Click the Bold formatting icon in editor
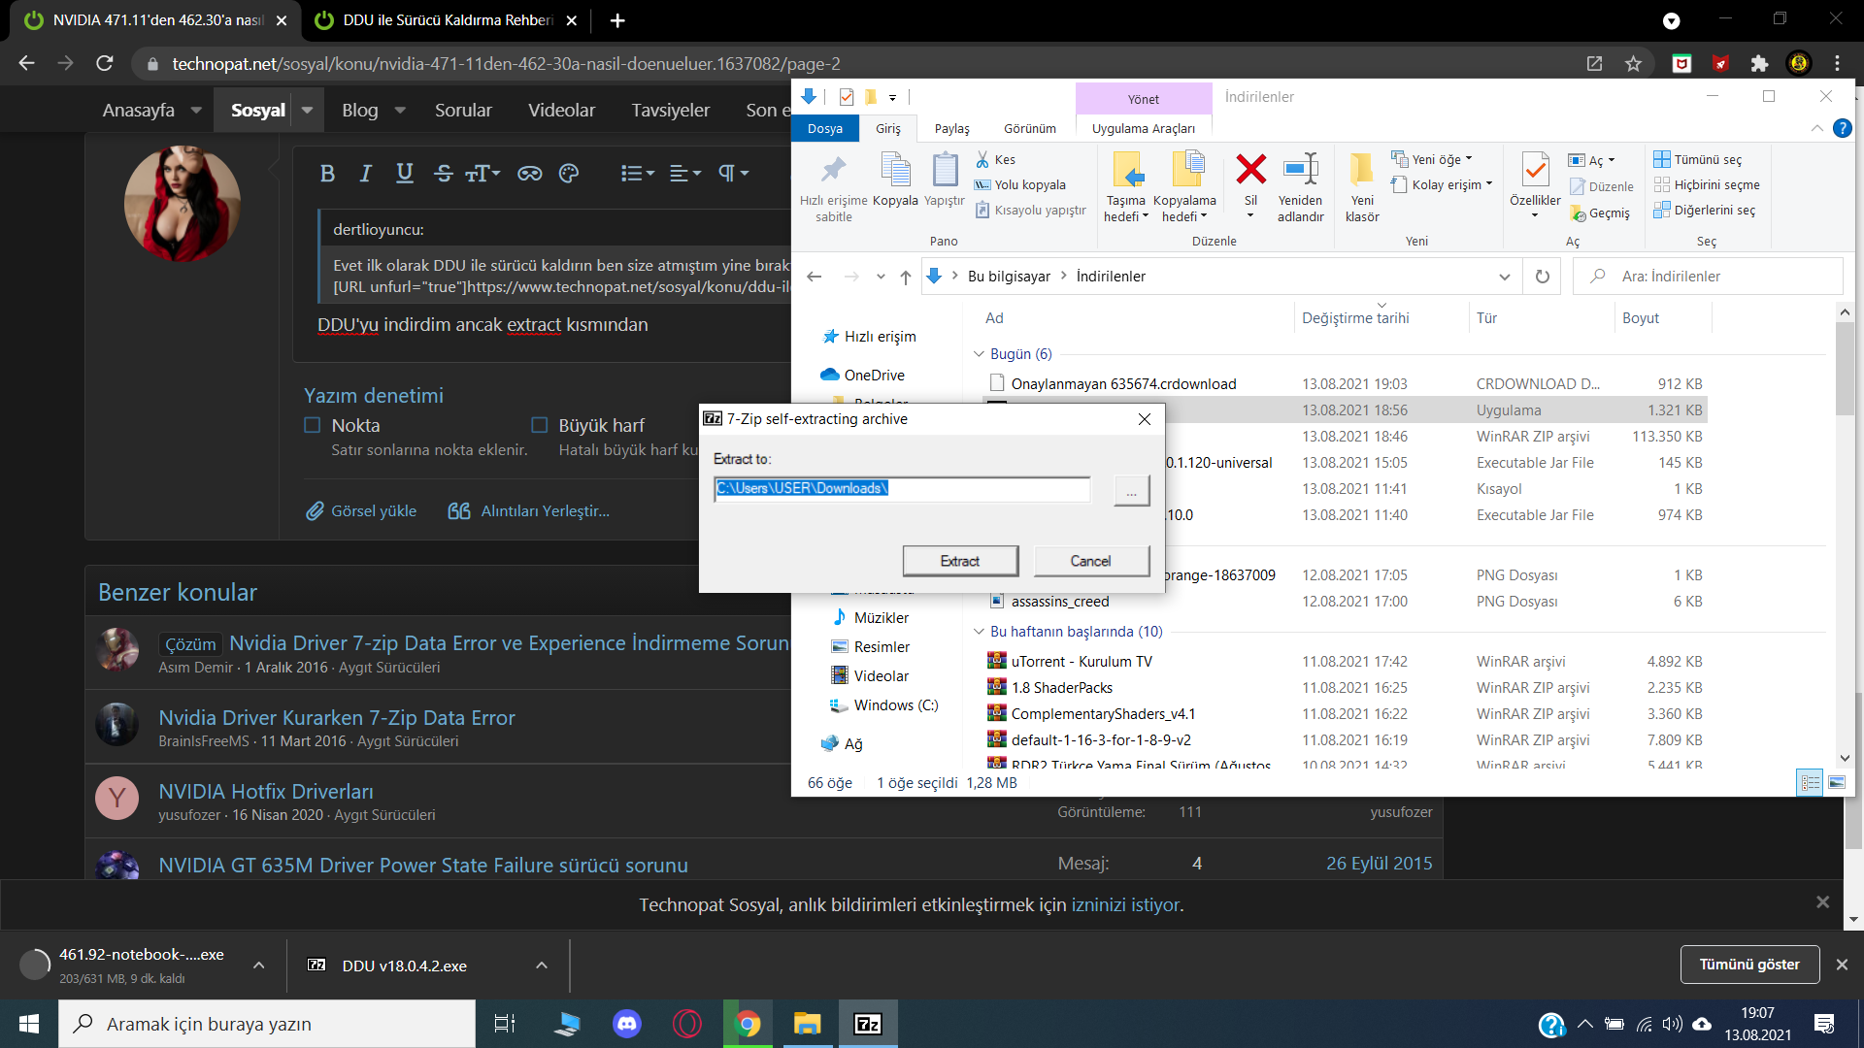This screenshot has height=1048, width=1864. (327, 174)
